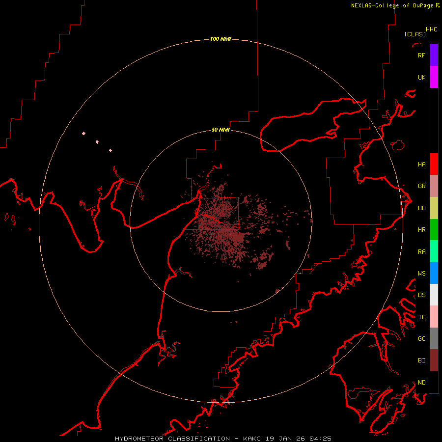Click the BD legend label

(421, 208)
